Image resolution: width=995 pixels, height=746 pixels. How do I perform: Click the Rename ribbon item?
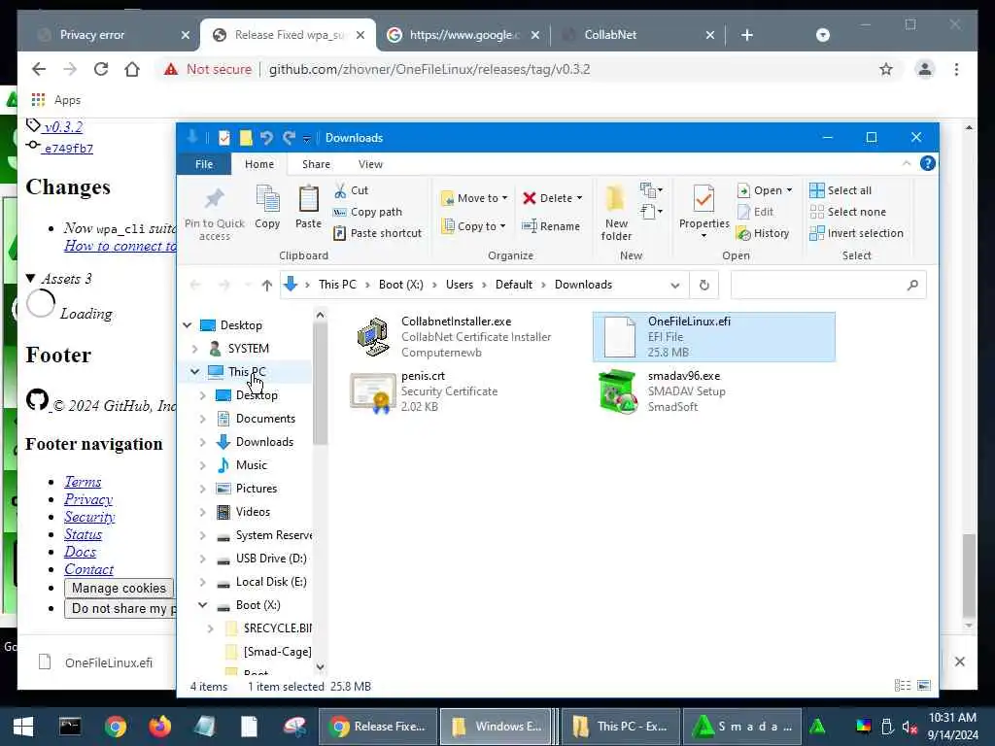[550, 226]
